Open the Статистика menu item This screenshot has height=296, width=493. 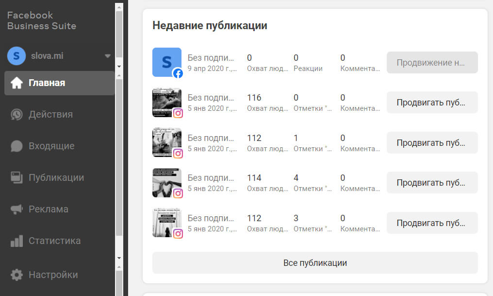[x=54, y=241]
